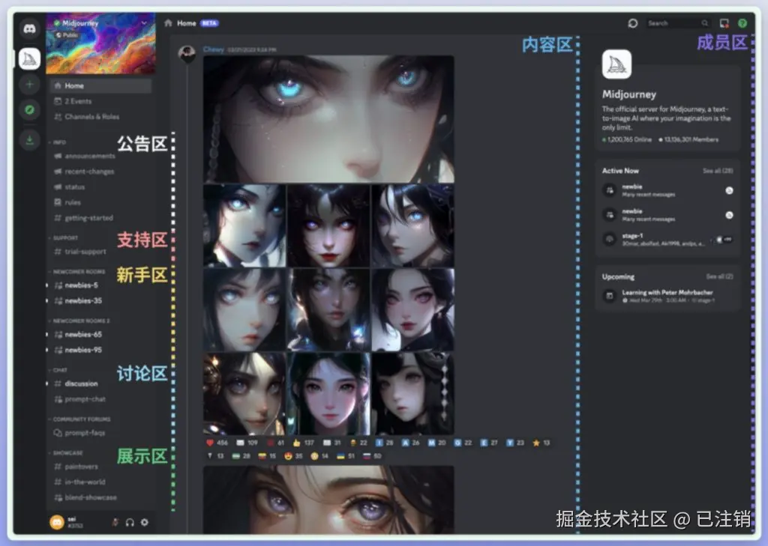Image resolution: width=768 pixels, height=546 pixels.
Task: Toggle the thumbs up reaction with 137
Action: pos(303,443)
